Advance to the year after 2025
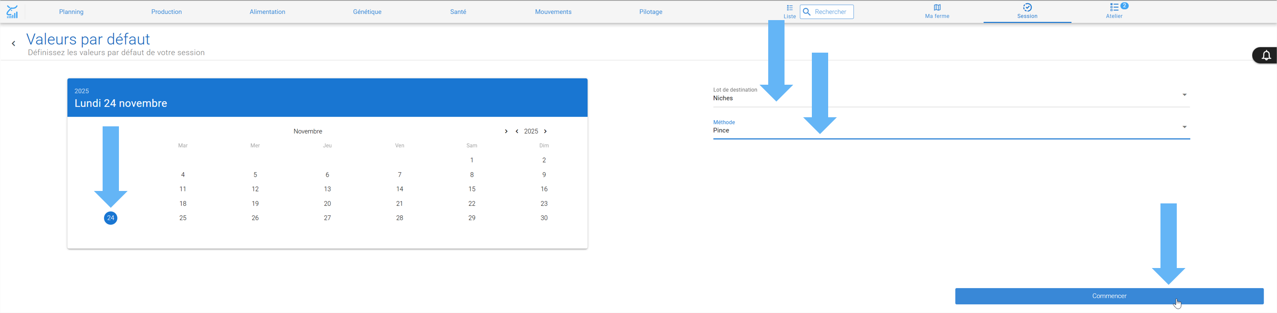This screenshot has width=1277, height=313. click(545, 132)
